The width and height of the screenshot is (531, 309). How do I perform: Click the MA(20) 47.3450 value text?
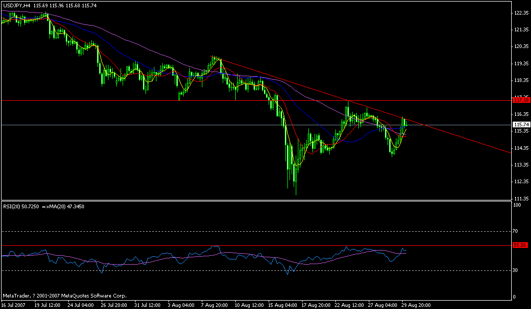(x=68, y=206)
